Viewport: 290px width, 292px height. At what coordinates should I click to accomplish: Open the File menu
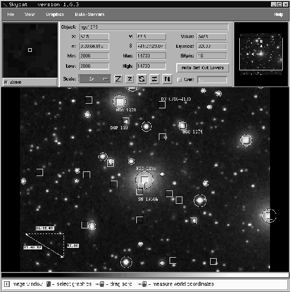[x=11, y=14]
